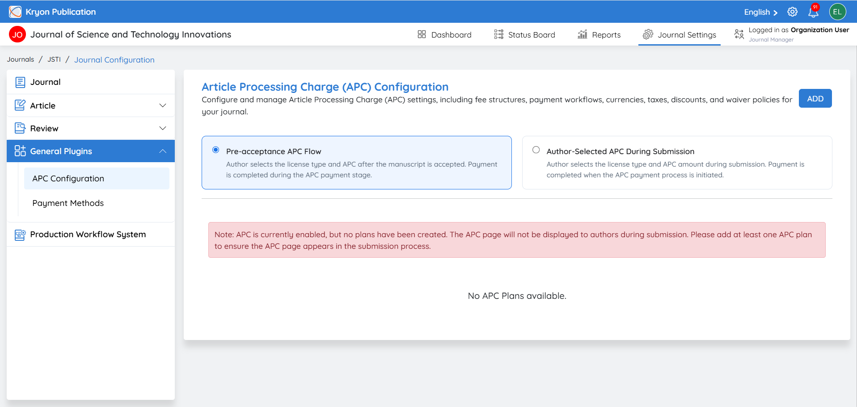This screenshot has width=857, height=407.
Task: Expand the Review section chevron
Action: tap(163, 128)
